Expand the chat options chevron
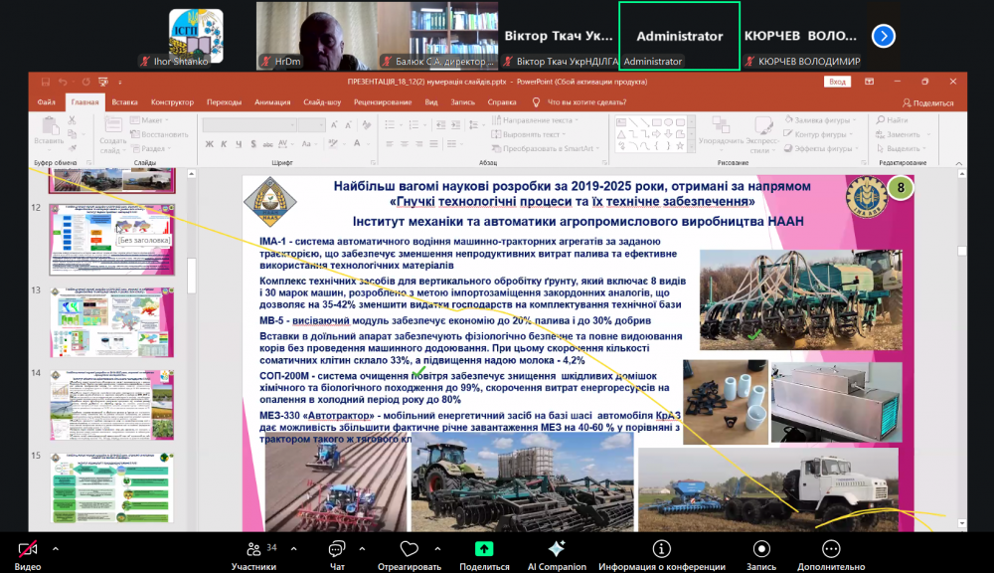Viewport: 994px width, 573px height. coord(363,548)
